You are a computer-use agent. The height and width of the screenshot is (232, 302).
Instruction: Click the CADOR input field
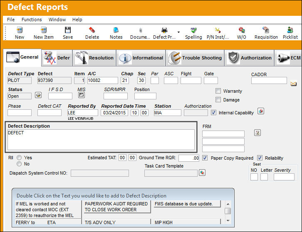[x=269, y=81]
